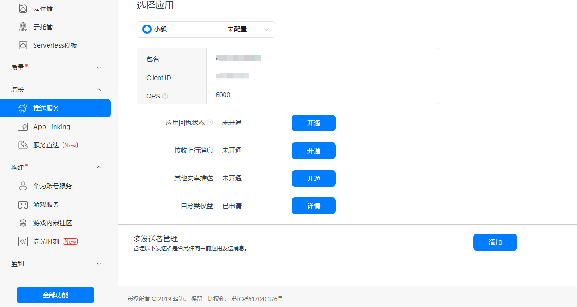
Task: Click 添加 to add a sender
Action: click(495, 242)
